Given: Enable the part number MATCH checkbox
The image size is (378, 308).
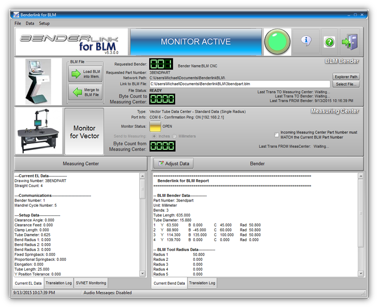Looking at the screenshot, I should [x=277, y=135].
